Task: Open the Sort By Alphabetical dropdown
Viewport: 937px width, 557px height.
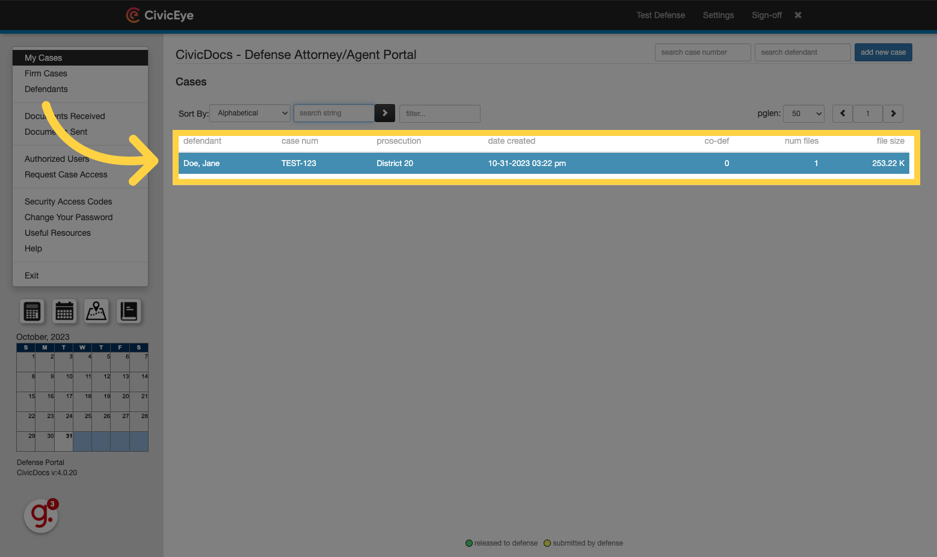Action: (250, 113)
